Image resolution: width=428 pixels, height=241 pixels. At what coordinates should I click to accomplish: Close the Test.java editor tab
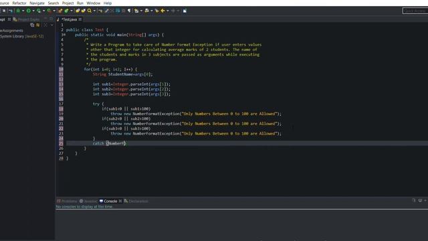click(x=80, y=19)
